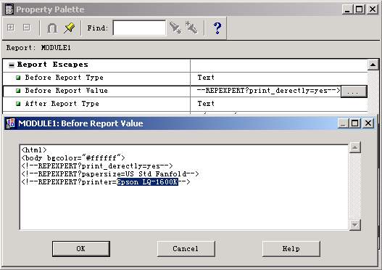Click the Help button in the dialog
The image size is (382, 270).
pos(291,249)
